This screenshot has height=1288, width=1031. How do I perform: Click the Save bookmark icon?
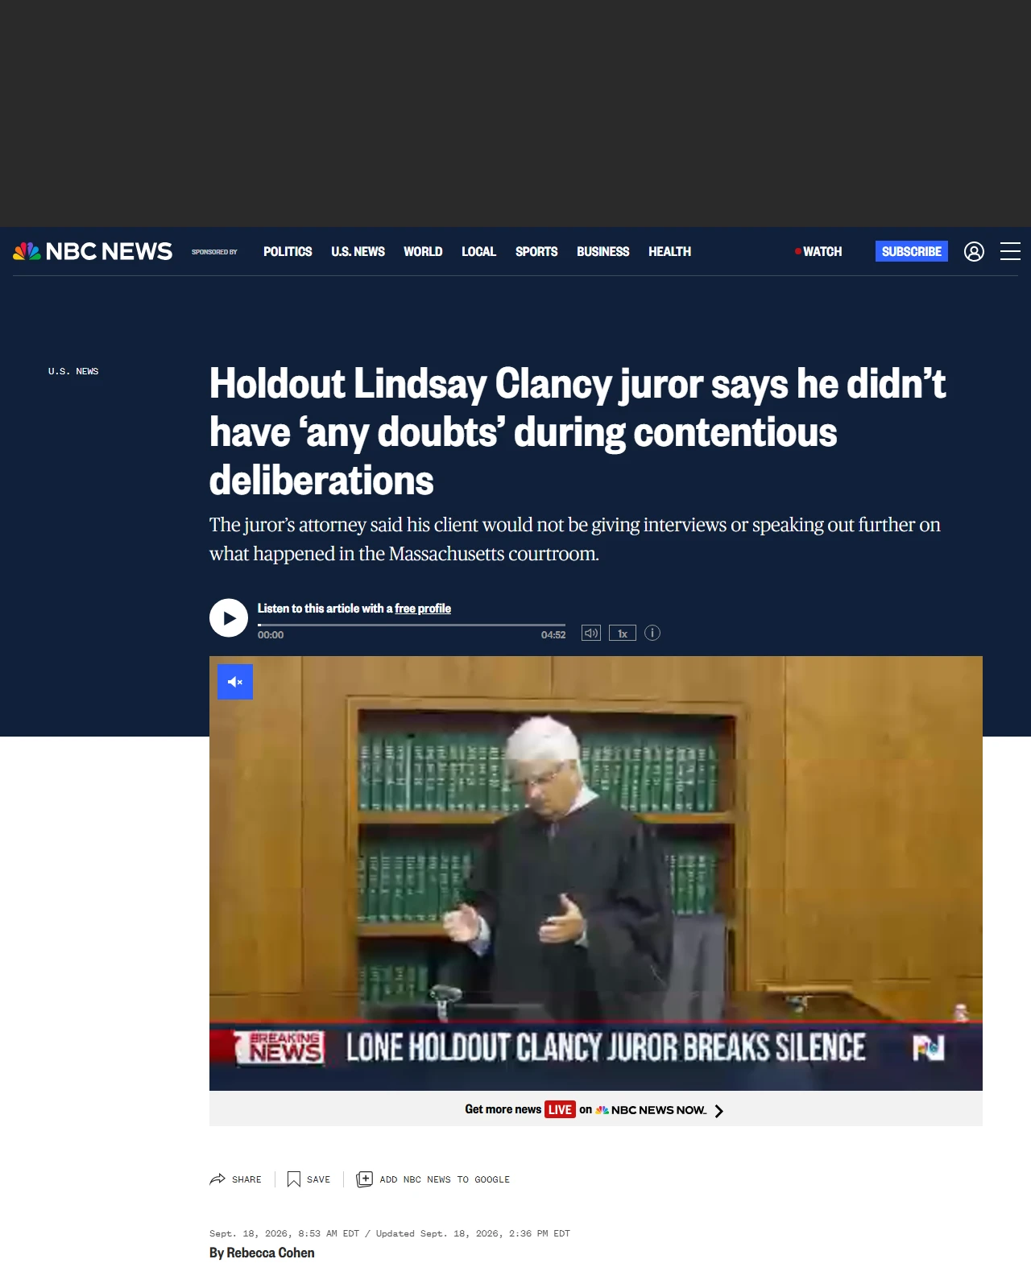click(x=294, y=1179)
